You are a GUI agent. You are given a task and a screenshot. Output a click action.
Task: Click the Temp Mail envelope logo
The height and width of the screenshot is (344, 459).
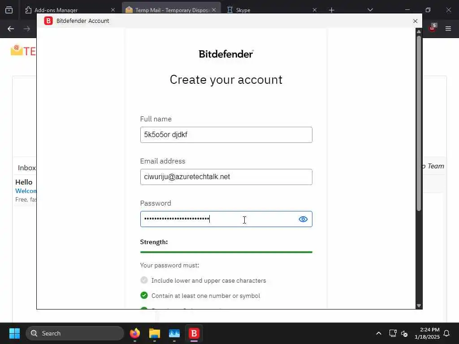tap(17, 50)
